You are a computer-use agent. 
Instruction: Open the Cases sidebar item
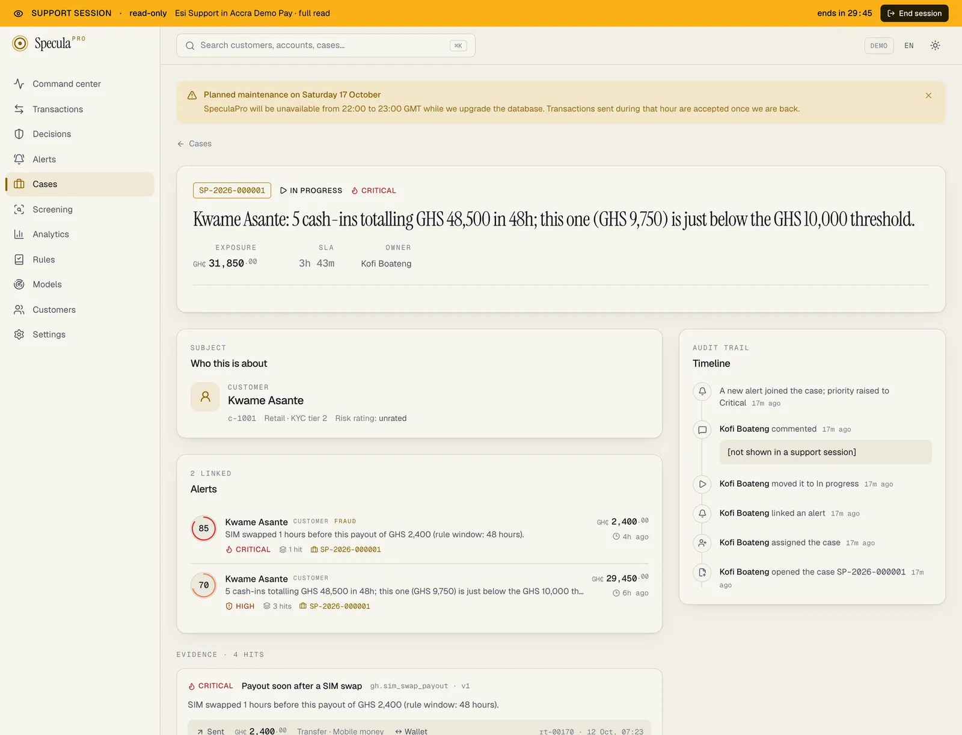tap(79, 184)
